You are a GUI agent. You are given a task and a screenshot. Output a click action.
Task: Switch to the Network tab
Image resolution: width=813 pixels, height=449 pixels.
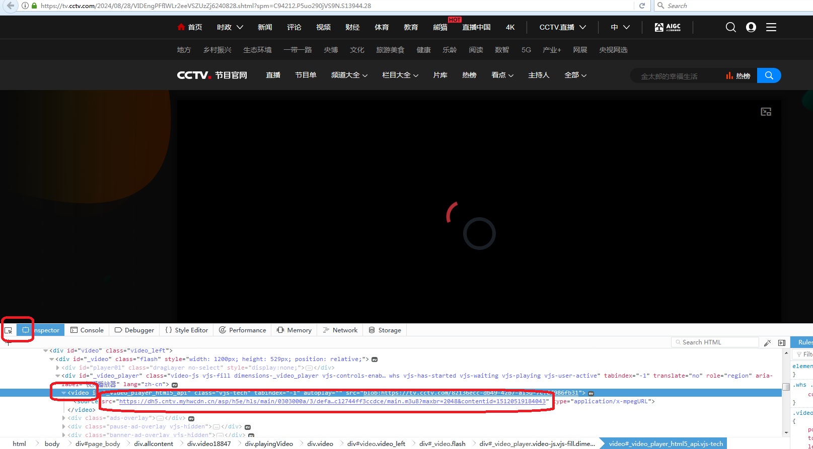click(340, 330)
